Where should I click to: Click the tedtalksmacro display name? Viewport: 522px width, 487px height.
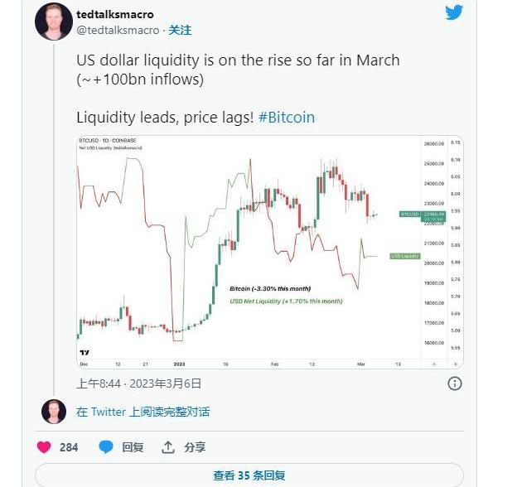(114, 14)
